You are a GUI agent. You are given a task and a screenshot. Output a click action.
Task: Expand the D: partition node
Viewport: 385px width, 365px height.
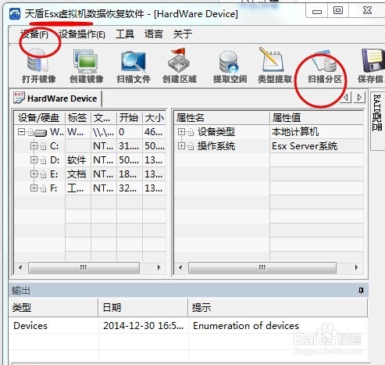pos(34,159)
